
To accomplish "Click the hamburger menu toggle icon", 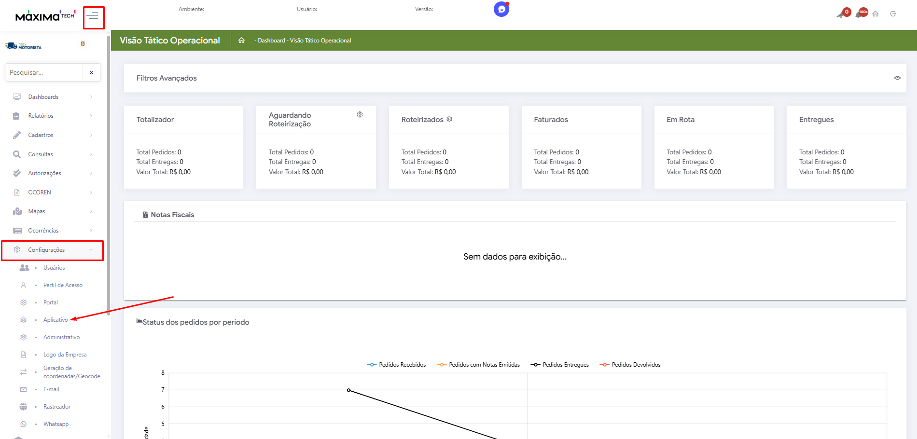I will 93,16.
